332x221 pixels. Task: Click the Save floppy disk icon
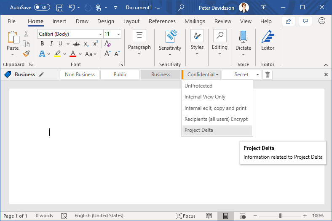(x=60, y=8)
